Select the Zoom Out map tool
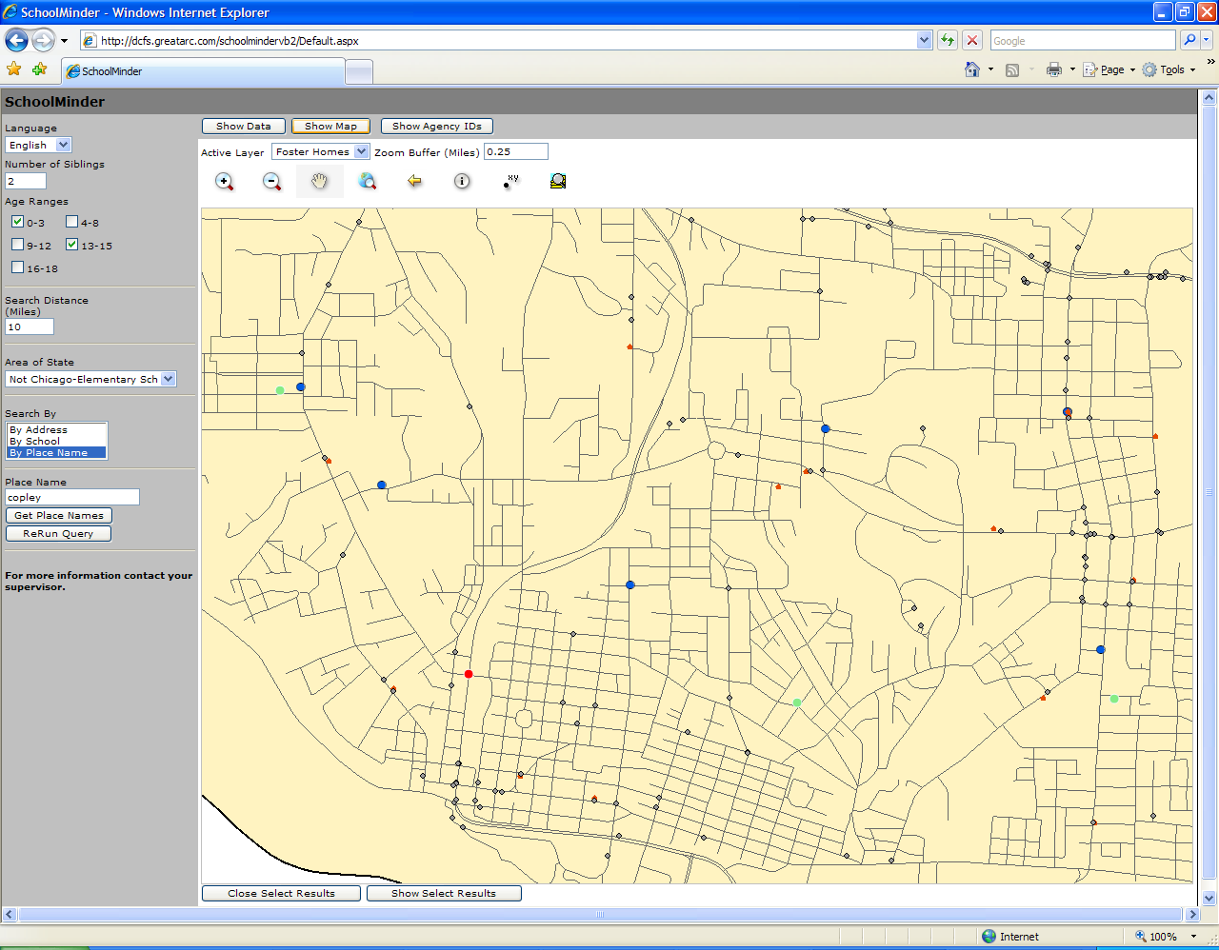Viewport: 1219px width, 950px height. [272, 182]
